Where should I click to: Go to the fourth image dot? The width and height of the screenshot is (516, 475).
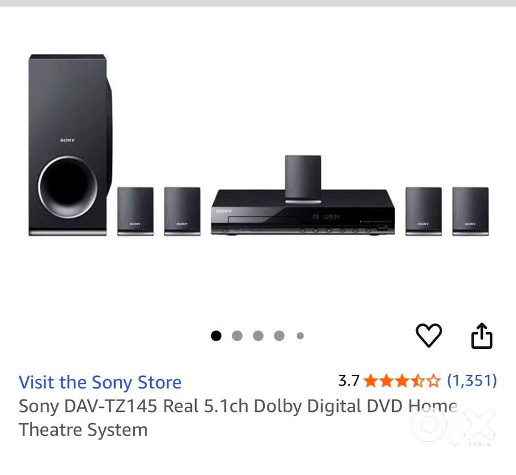pyautogui.click(x=279, y=336)
